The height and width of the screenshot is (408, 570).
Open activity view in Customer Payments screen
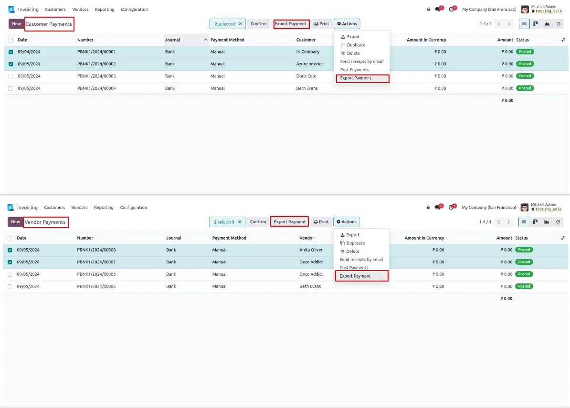(x=559, y=24)
